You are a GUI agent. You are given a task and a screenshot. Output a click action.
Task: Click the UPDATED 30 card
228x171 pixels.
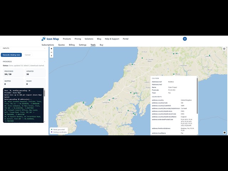[35, 73]
